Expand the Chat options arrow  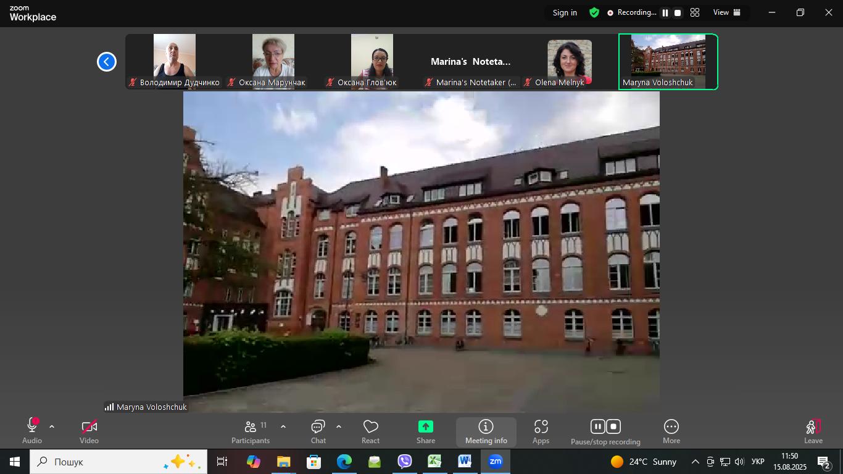[339, 426]
